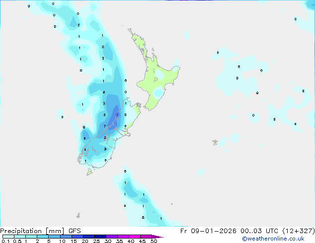Viewport: 315px width, 243px height.
Task: Click Stewart Island below the South Island
Action: pyautogui.click(x=89, y=172)
